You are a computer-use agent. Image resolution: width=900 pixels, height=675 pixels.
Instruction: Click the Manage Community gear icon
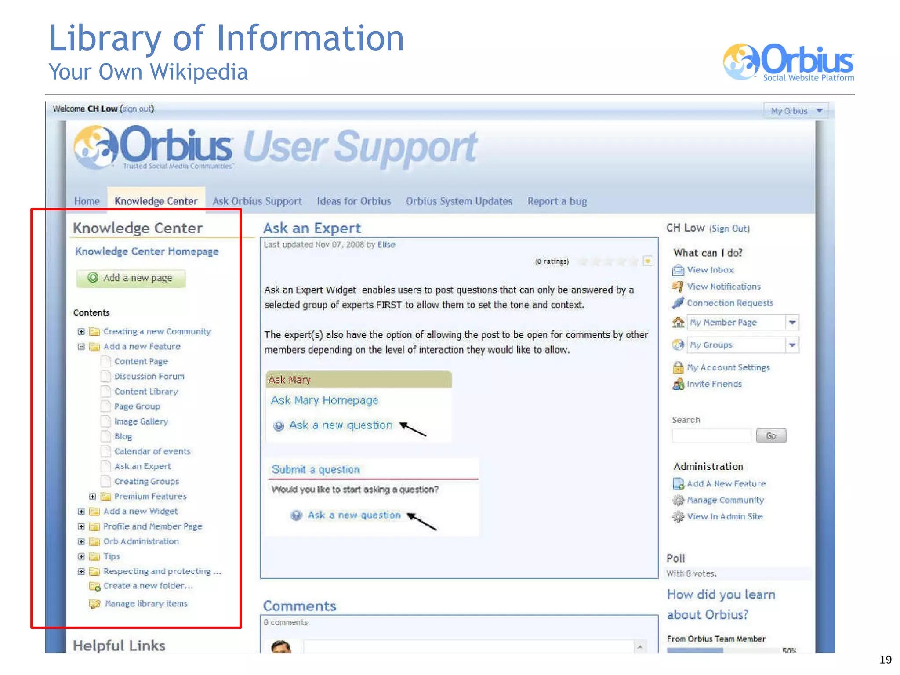click(x=678, y=500)
